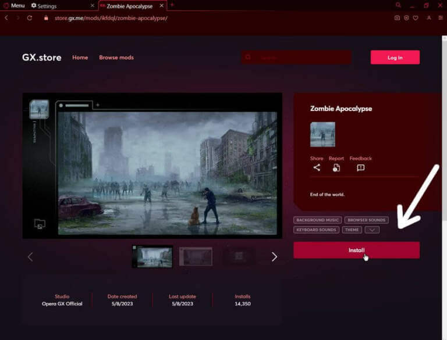Viewport: 447px width, 340px height.
Task: Select the third carousel thumbnail
Action: tap(239, 256)
